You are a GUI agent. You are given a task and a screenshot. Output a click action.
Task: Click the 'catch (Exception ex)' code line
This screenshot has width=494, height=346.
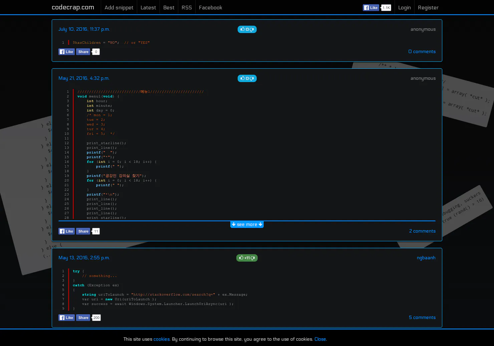tap(96, 285)
